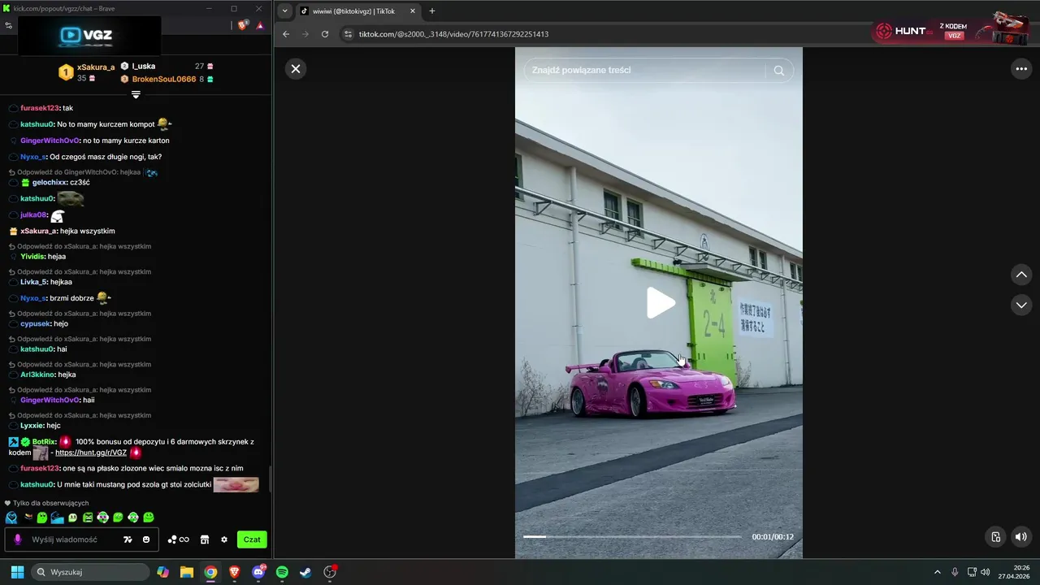Open BrokenSouL0666 in the gift leaderboard

click(164, 79)
